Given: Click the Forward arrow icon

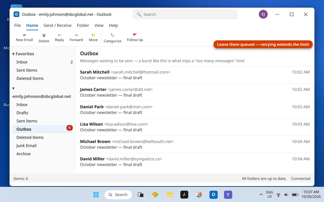Looking at the screenshot, I should (x=76, y=35).
